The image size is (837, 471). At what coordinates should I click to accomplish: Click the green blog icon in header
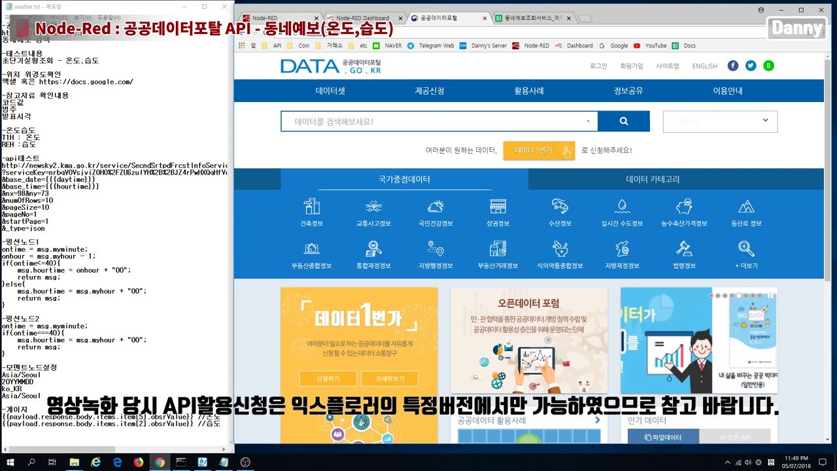tap(769, 65)
